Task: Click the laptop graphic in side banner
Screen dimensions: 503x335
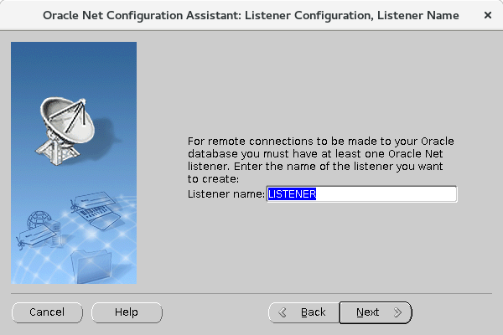Action: click(x=100, y=216)
